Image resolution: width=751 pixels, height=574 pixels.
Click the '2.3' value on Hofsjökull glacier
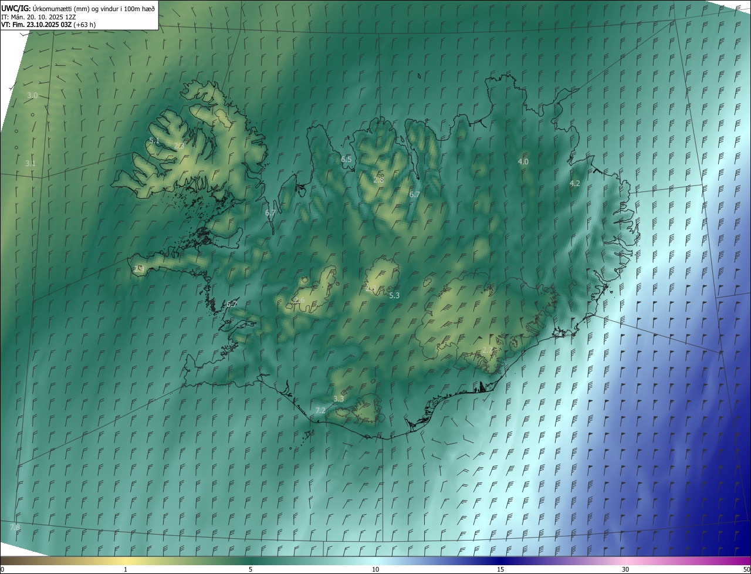[x=371, y=288]
